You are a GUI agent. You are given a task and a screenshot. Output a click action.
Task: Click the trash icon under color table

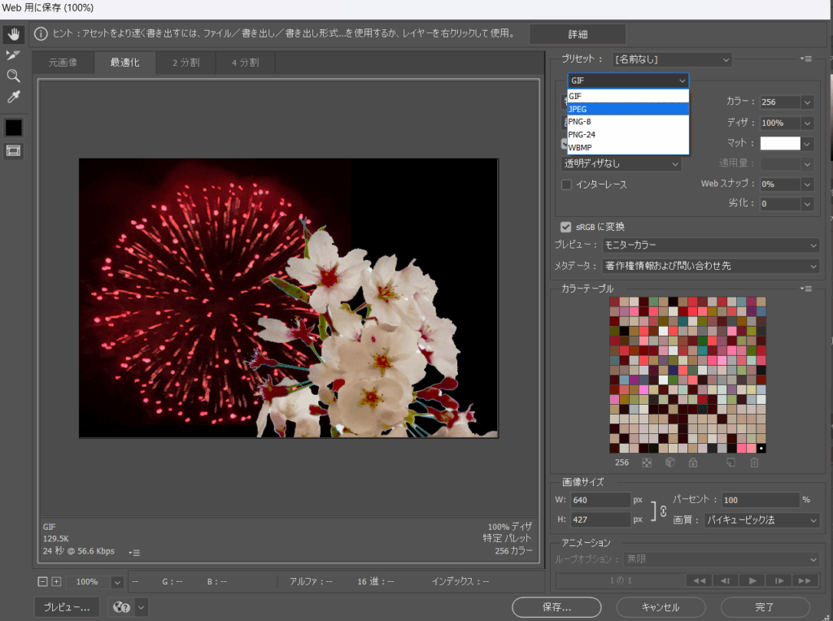pyautogui.click(x=754, y=462)
